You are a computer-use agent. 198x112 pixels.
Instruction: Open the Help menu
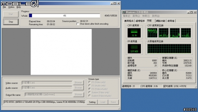19,7
